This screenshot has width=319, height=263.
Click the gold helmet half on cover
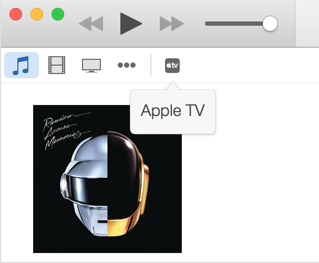click(x=128, y=184)
